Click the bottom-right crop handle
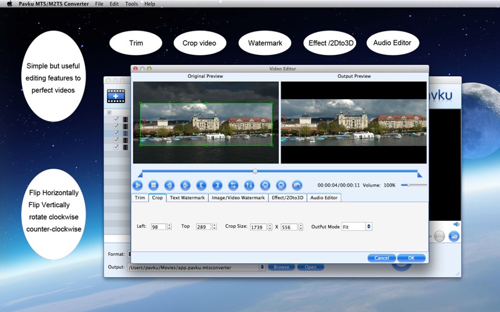The width and height of the screenshot is (500, 312). (x=272, y=145)
